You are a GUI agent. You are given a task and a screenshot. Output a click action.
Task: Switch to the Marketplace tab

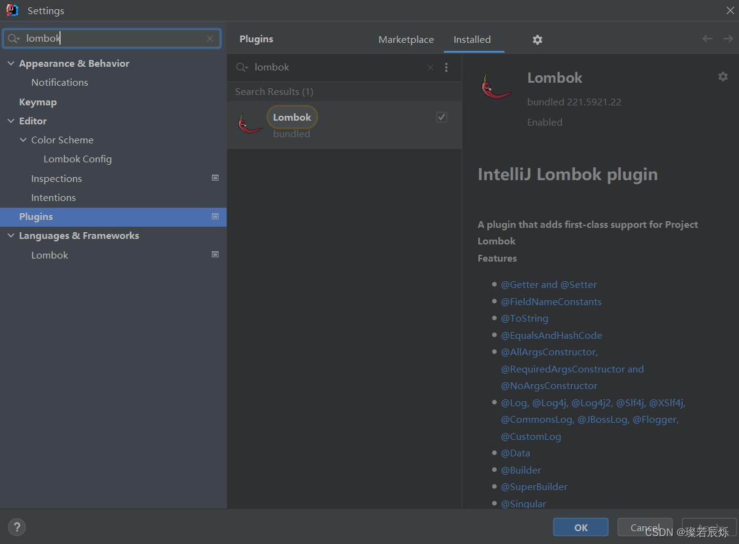pyautogui.click(x=406, y=39)
